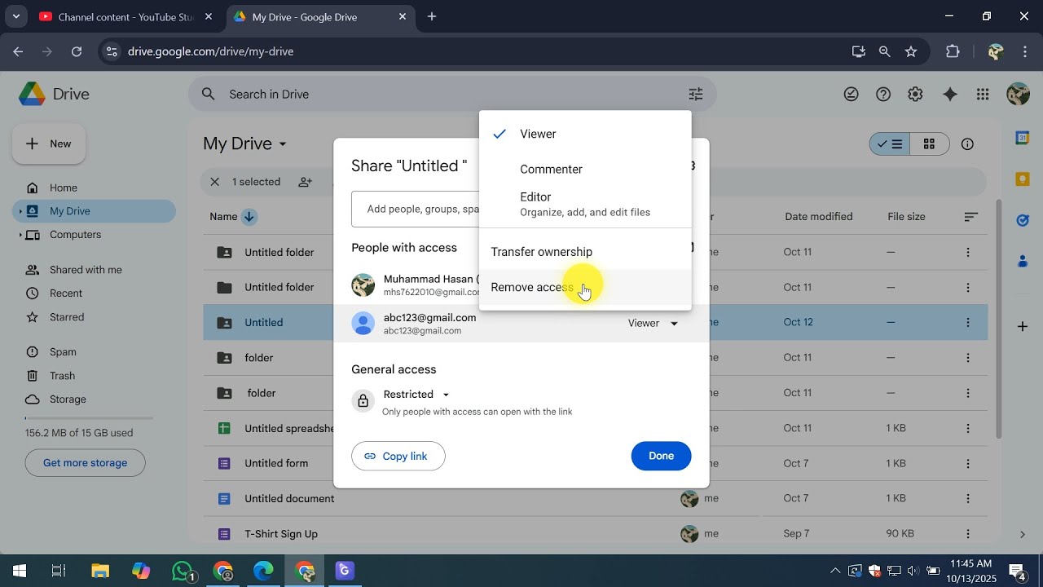Open WhatsApp from the taskbar
This screenshot has height=587, width=1043.
coord(184,571)
